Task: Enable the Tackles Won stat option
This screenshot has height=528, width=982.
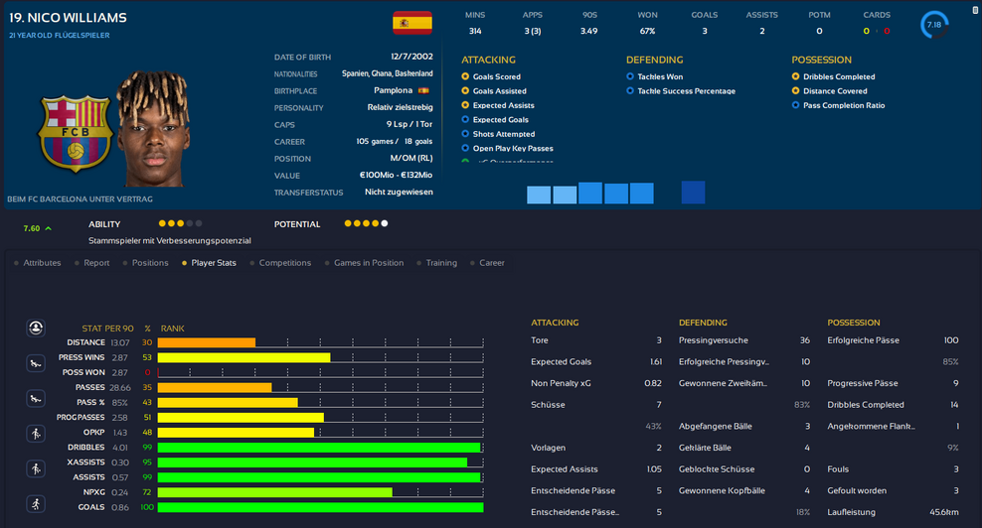Action: [630, 76]
